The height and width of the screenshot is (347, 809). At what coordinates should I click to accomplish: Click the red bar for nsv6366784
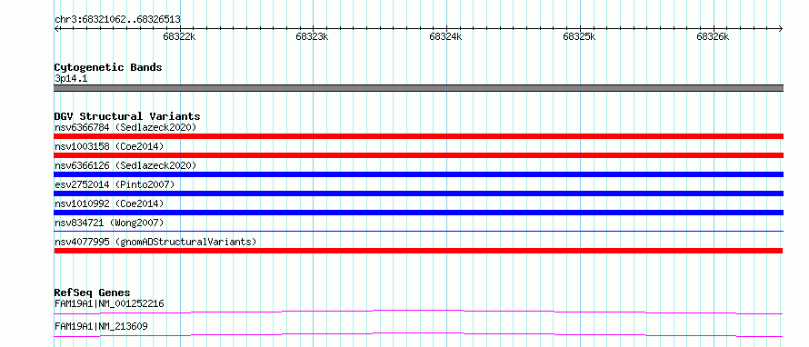coord(418,136)
